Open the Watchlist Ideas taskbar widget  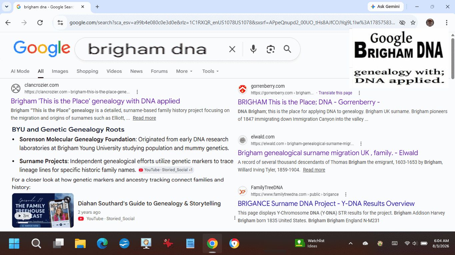coord(310,243)
